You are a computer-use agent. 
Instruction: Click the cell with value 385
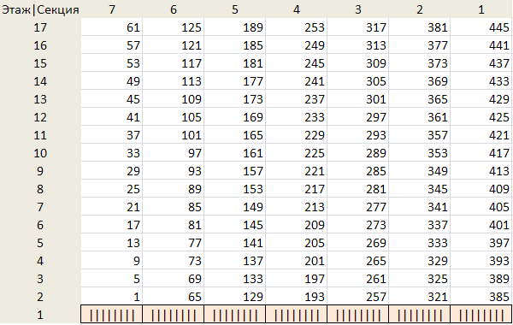[x=481, y=297]
